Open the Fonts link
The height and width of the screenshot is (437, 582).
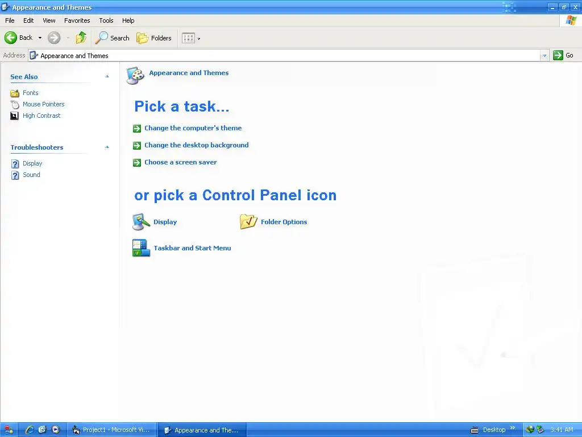[31, 93]
